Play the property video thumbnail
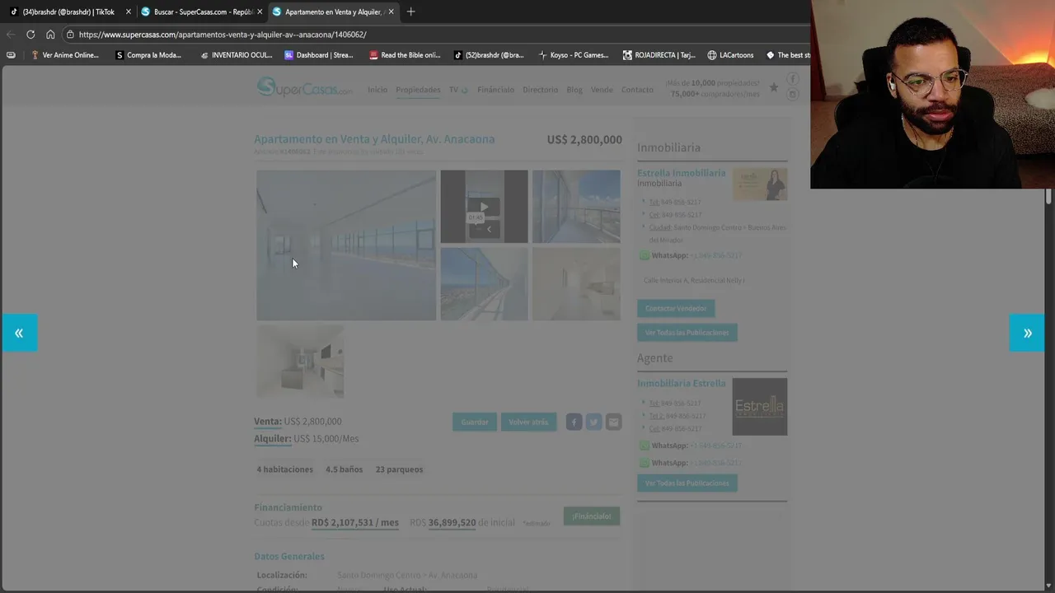1055x593 pixels. coord(484,207)
